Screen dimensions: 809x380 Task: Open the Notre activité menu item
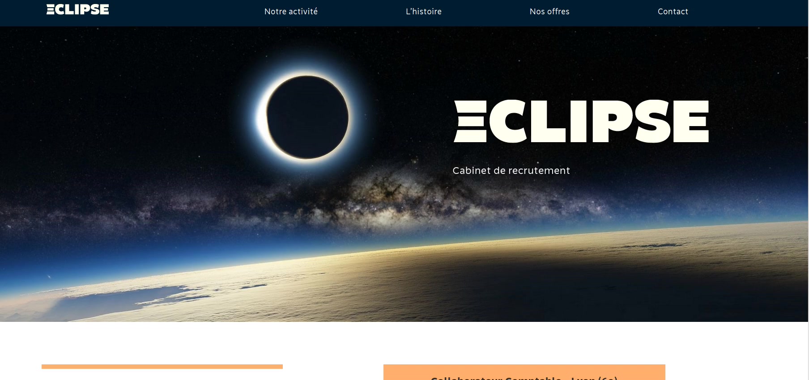(291, 12)
